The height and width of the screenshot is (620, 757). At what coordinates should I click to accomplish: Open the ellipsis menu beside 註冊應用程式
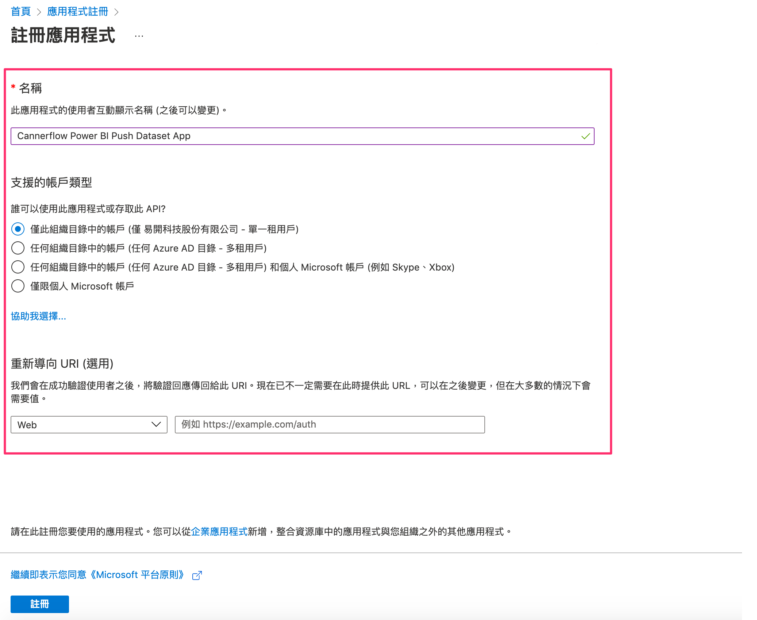pos(139,36)
